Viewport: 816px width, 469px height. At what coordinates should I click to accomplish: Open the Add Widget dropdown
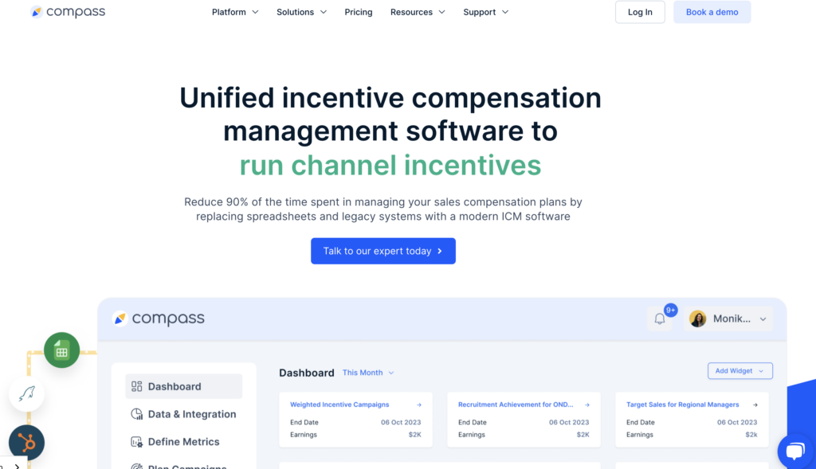click(x=739, y=371)
